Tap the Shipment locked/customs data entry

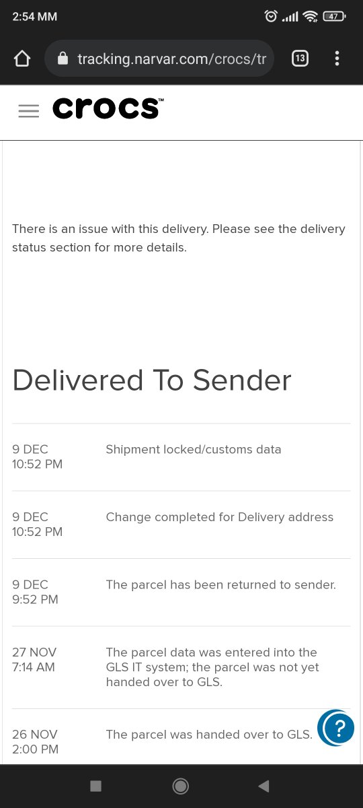tap(182, 457)
